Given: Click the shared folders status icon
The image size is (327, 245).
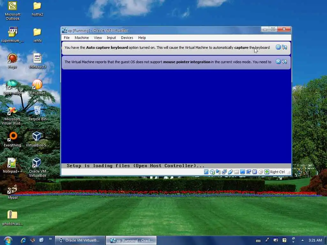Looking at the screenshot, I should pos(236,172).
